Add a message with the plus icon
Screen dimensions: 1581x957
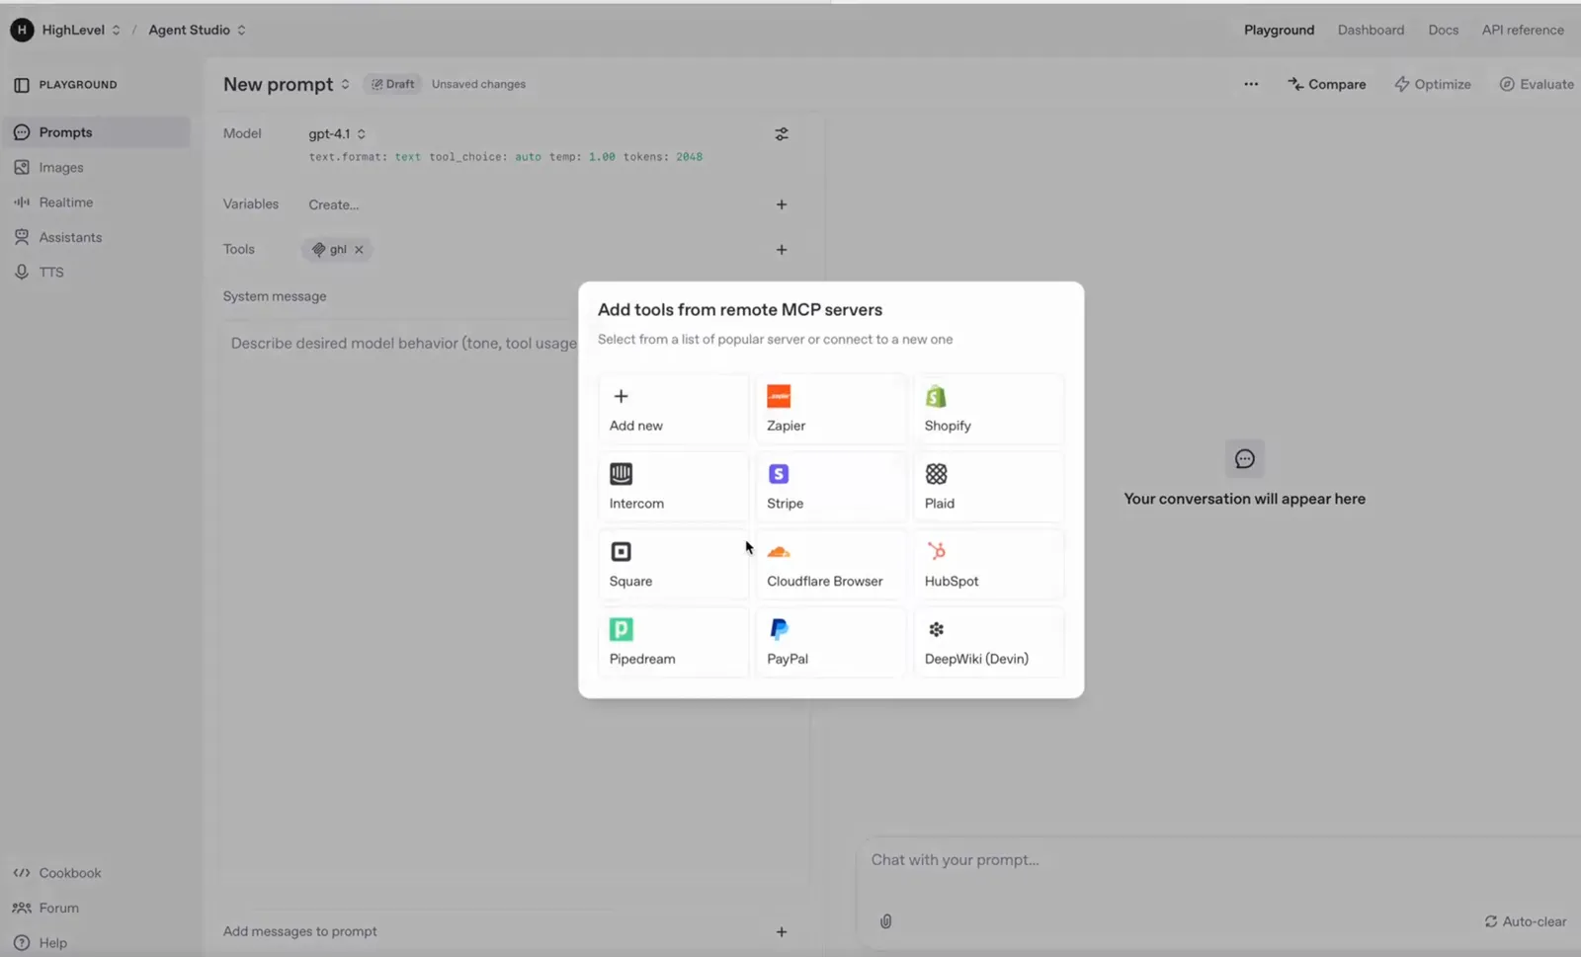point(782,932)
